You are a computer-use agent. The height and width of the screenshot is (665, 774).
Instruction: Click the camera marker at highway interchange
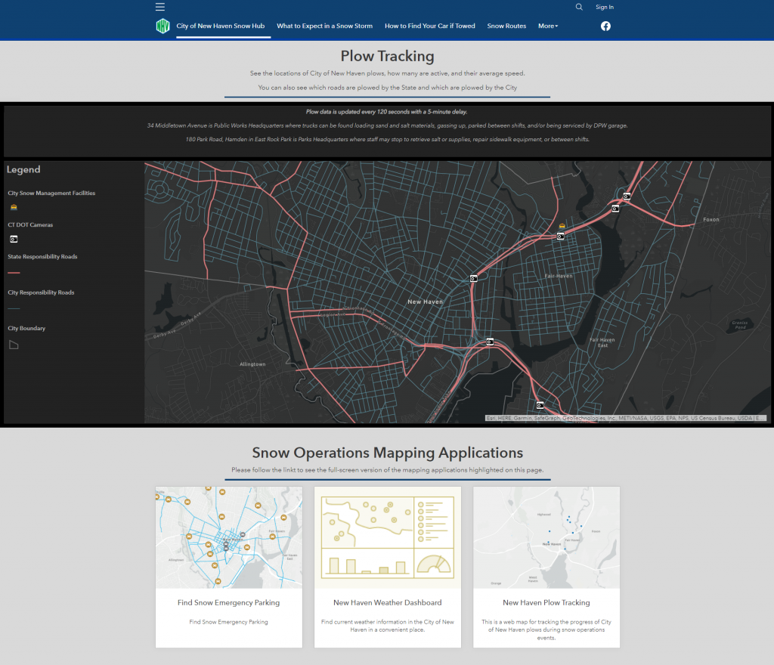pyautogui.click(x=490, y=342)
